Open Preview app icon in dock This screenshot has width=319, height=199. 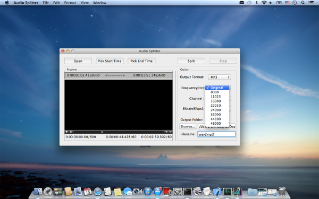(x=197, y=192)
